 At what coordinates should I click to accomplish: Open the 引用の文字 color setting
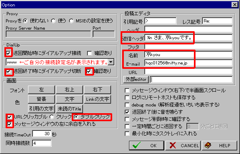click(41, 109)
